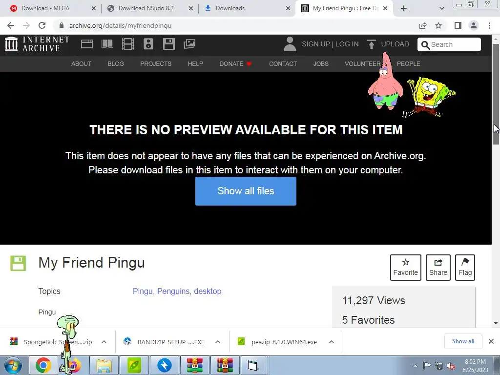This screenshot has width=500, height=375.
Task: Open the HELP menu item
Action: tap(195, 64)
